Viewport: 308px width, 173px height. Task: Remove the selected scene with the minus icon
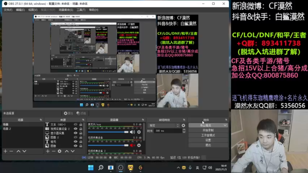coord(12,151)
